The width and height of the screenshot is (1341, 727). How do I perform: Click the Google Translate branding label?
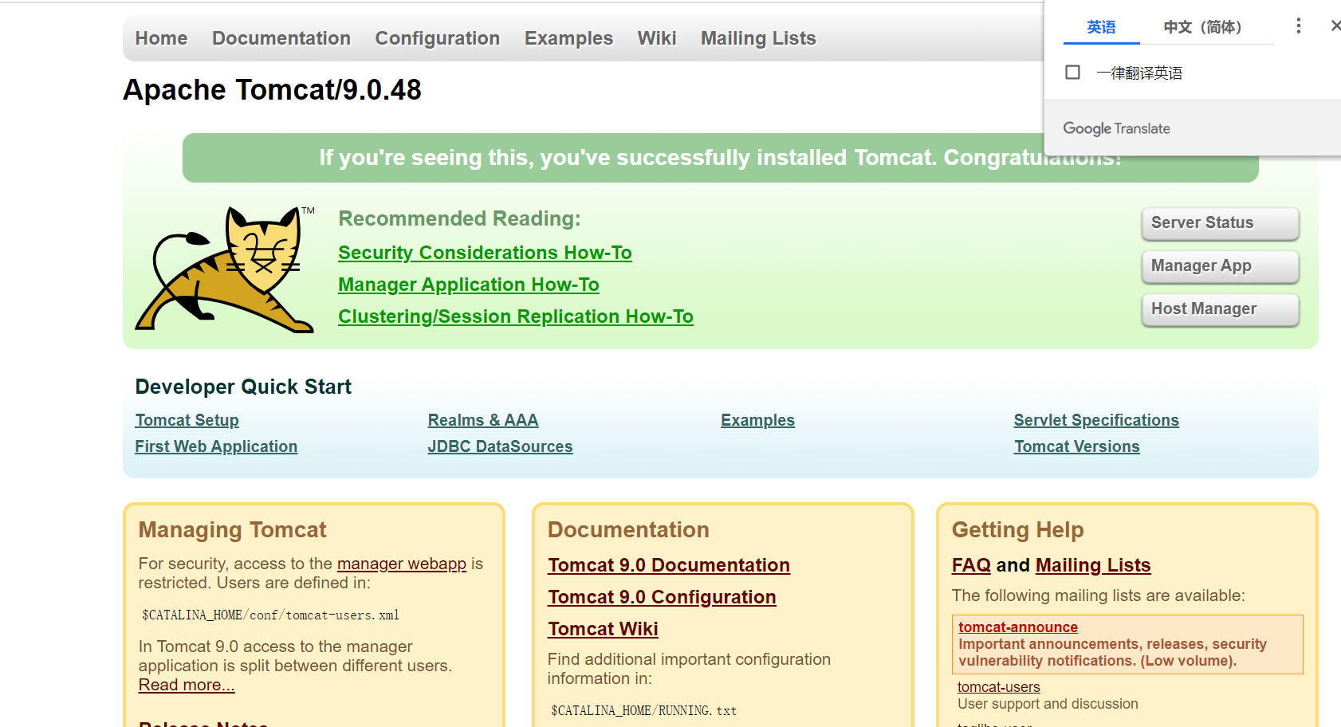(x=1116, y=128)
